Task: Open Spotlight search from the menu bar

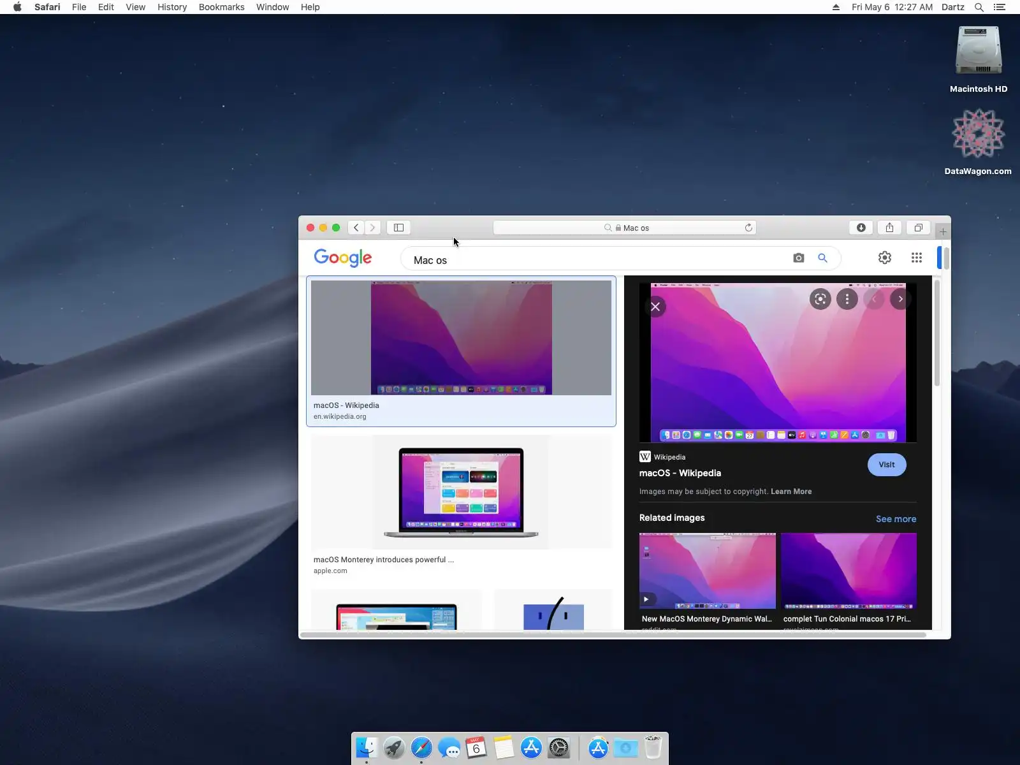Action: pyautogui.click(x=979, y=7)
